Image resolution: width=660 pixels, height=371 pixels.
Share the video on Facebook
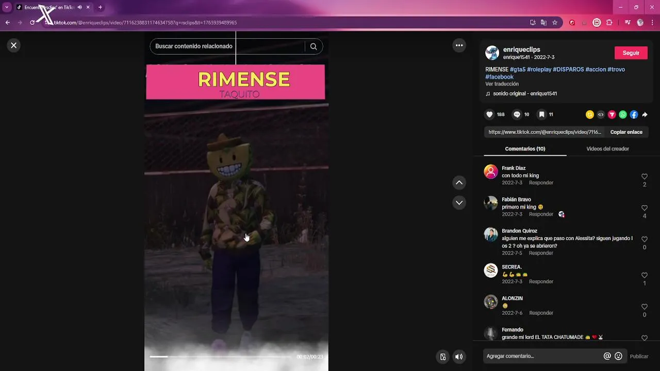point(634,114)
